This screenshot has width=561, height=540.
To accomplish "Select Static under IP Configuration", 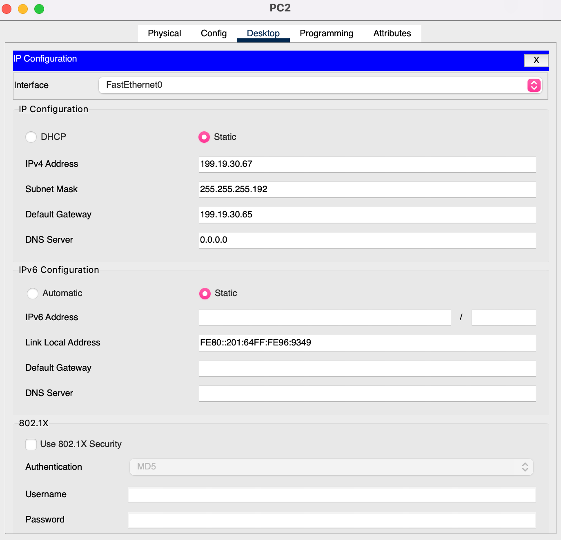I will click(x=204, y=137).
